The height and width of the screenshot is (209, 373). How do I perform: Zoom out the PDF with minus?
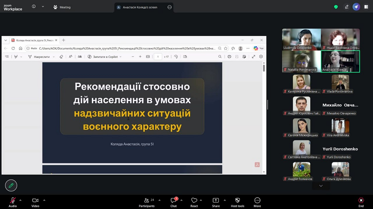(x=133, y=57)
